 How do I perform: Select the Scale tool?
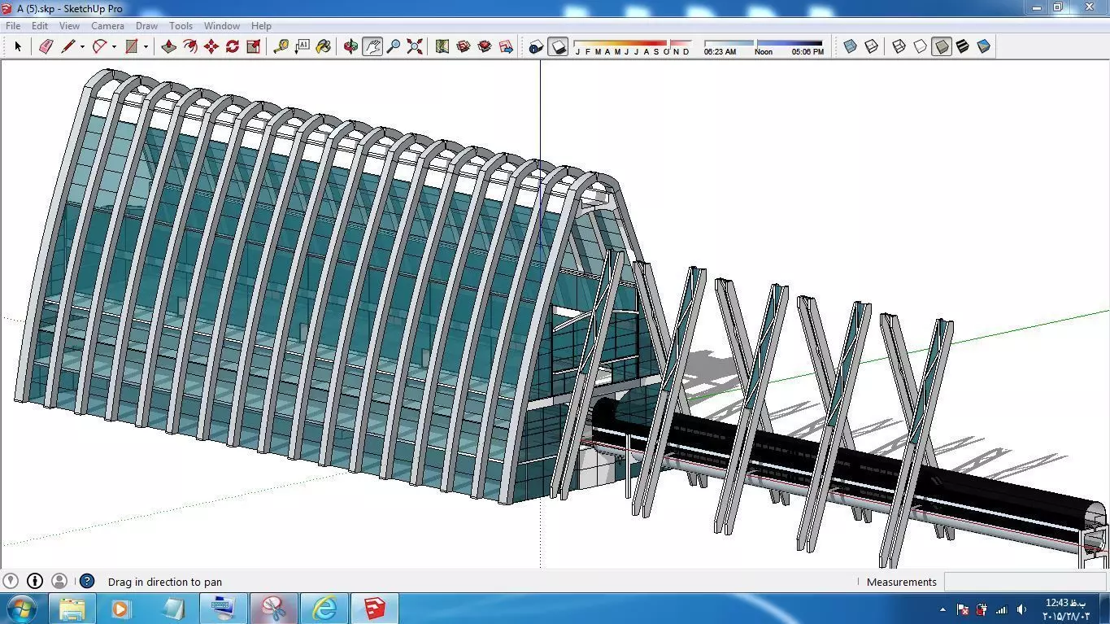[253, 46]
